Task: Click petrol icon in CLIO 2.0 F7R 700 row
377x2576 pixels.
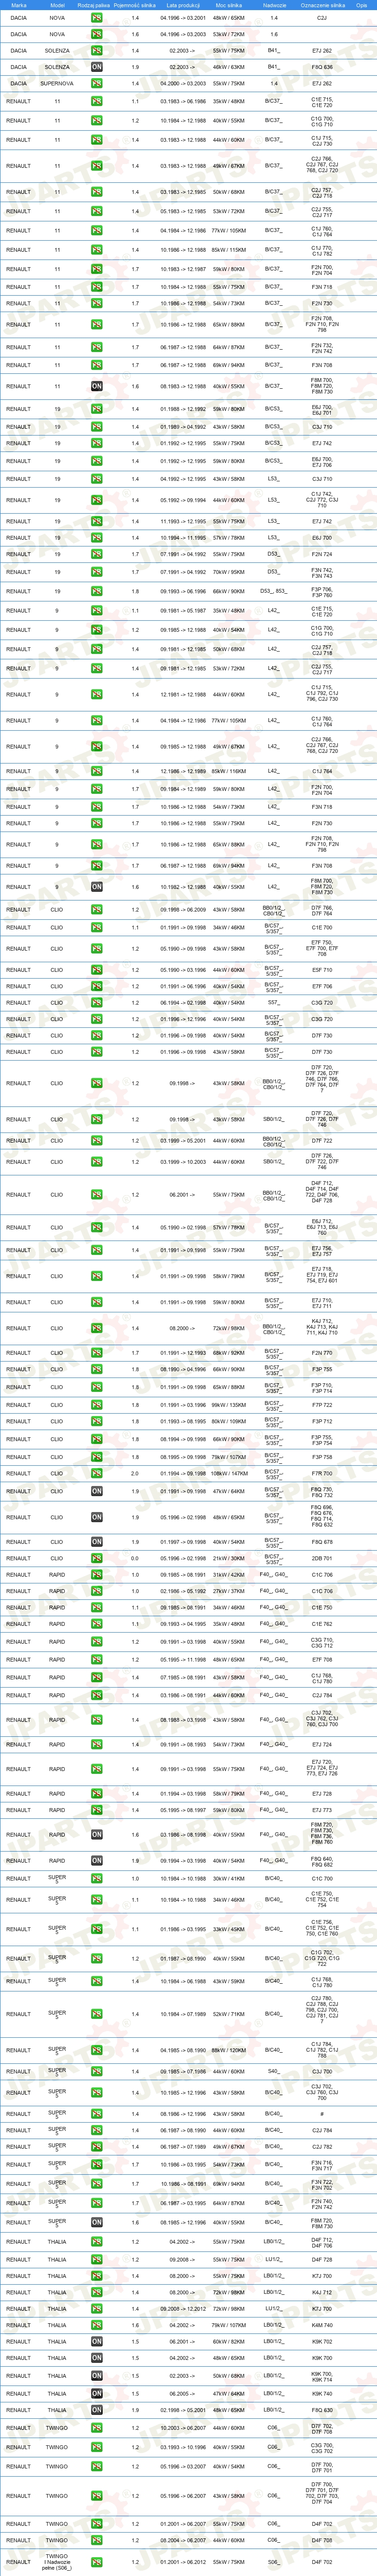Action: point(97,1473)
